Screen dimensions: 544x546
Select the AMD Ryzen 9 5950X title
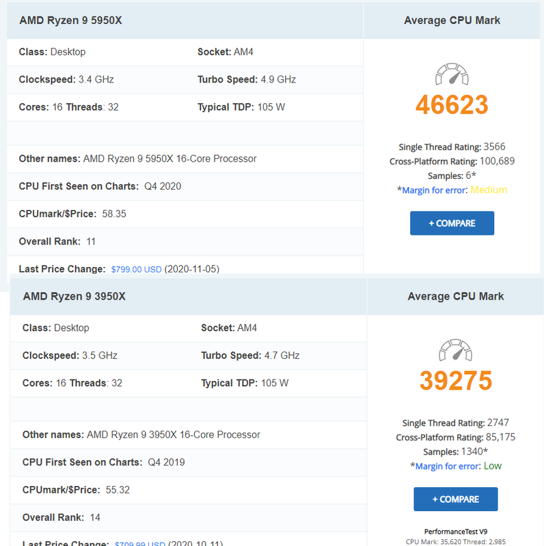[71, 20]
